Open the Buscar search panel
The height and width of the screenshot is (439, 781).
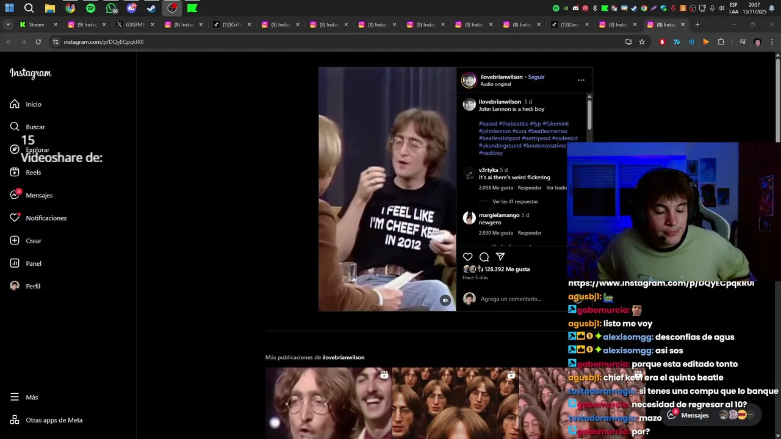point(27,127)
